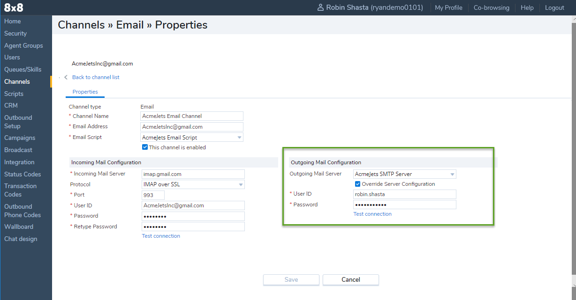The width and height of the screenshot is (576, 300).
Task: Click the Outgoing Mail Configuration section header
Action: (x=326, y=162)
